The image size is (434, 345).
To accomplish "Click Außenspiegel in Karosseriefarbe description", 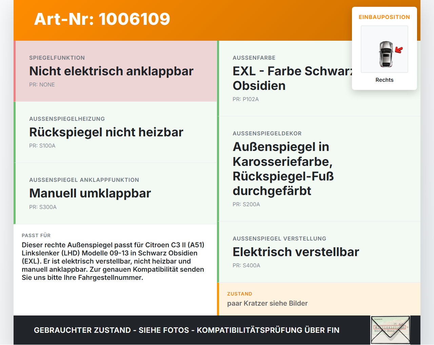I will tap(283, 169).
